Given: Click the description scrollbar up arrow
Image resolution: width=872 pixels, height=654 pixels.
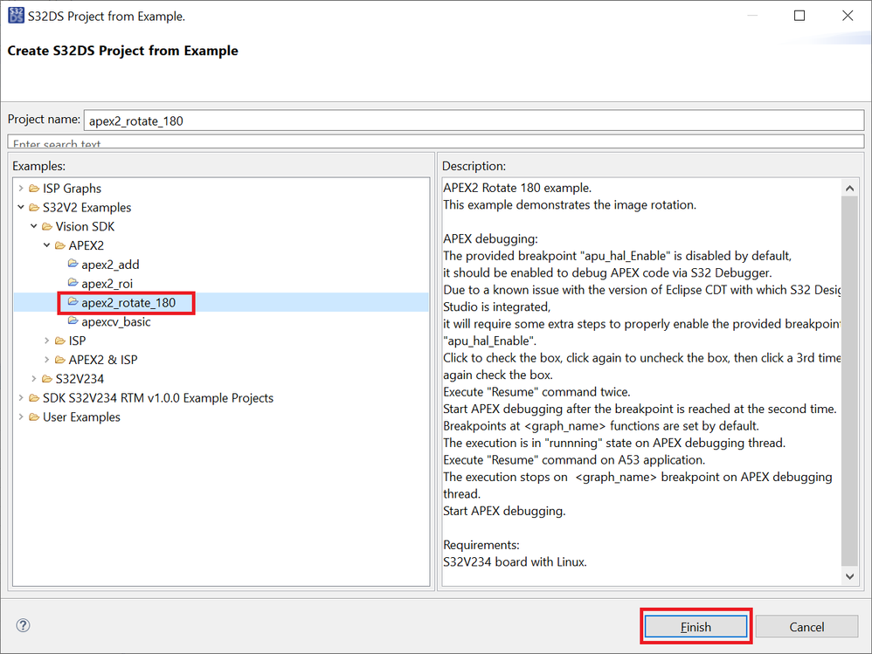Looking at the screenshot, I should pos(850,189).
